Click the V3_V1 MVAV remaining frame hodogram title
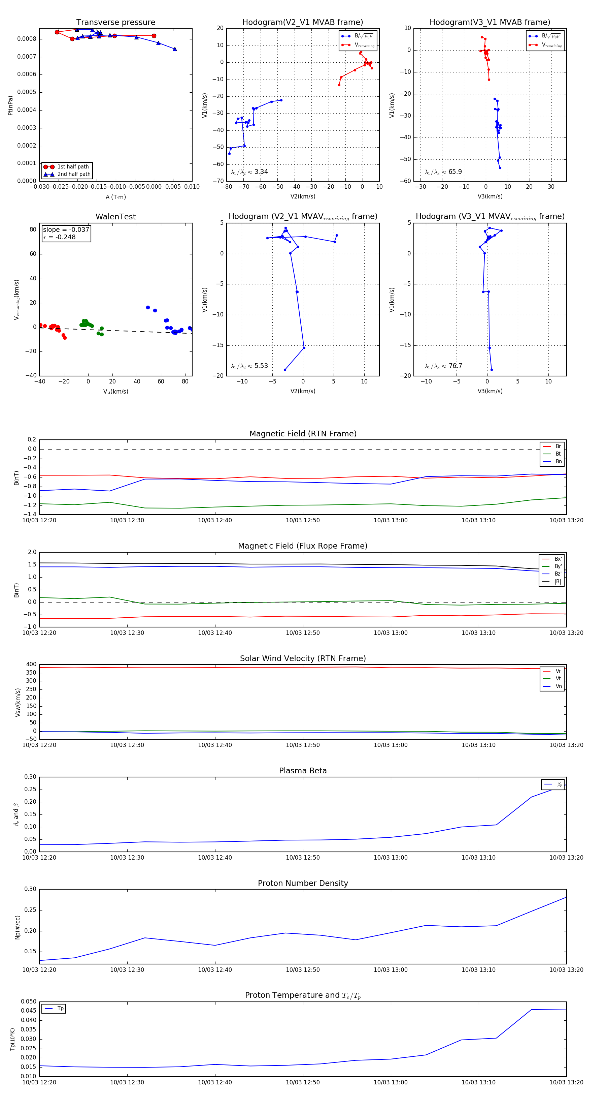This screenshot has width=606, height=1112. click(x=490, y=217)
